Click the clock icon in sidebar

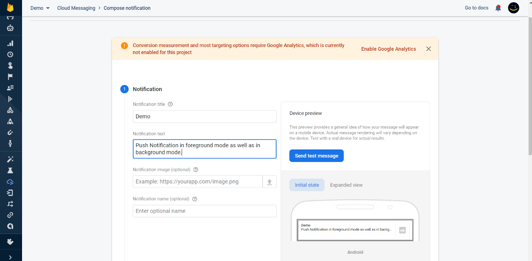coord(10,54)
